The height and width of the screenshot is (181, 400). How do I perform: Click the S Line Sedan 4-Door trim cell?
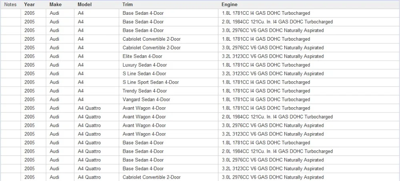coord(169,74)
